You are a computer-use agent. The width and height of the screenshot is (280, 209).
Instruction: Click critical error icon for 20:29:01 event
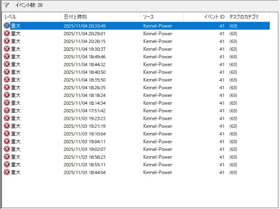click(x=7, y=33)
